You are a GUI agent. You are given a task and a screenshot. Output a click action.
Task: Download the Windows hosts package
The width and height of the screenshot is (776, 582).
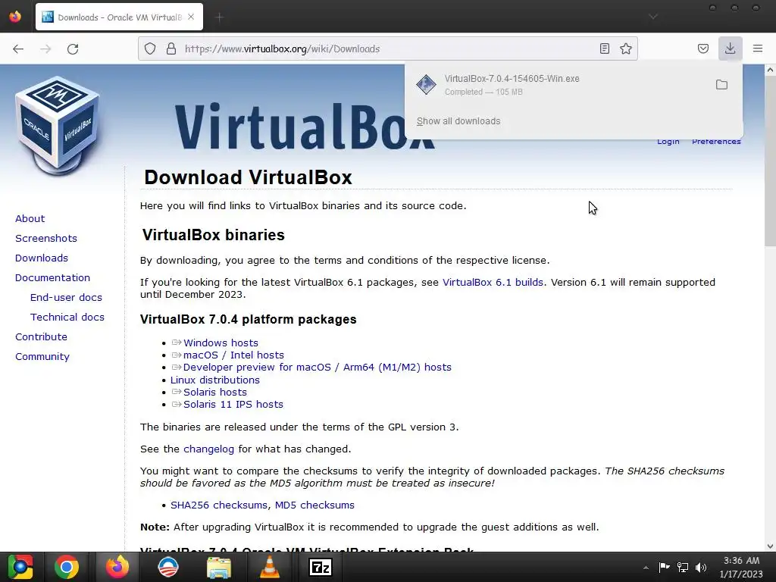click(221, 343)
